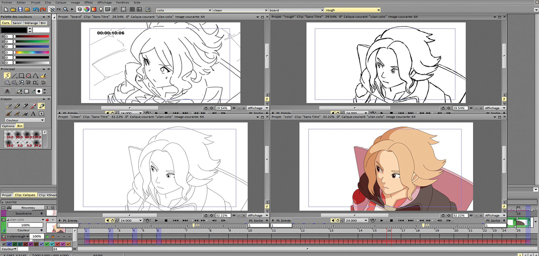This screenshot has height=256, width=539.
Task: Open the Effets menu
Action: [x=88, y=2]
